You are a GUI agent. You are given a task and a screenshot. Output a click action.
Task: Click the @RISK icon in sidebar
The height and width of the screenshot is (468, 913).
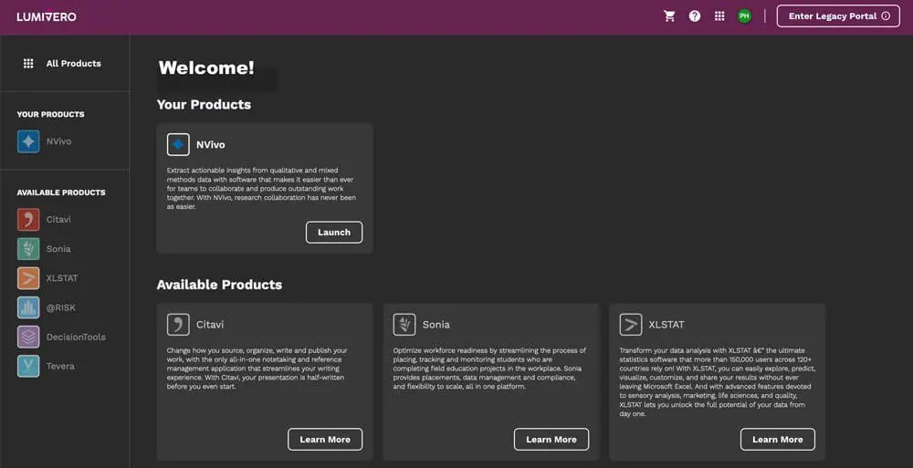click(x=28, y=307)
